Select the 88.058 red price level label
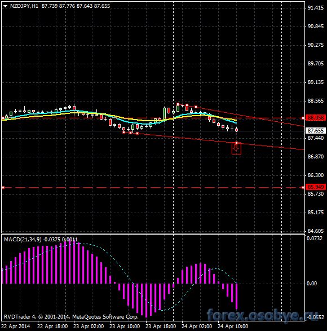The height and width of the screenshot is (331, 327). coord(315,118)
